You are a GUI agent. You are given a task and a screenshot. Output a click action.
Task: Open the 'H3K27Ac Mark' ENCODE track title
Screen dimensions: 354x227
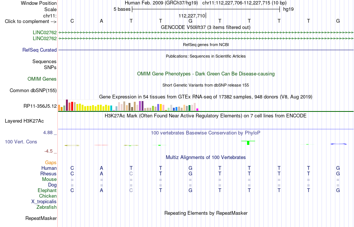point(206,116)
